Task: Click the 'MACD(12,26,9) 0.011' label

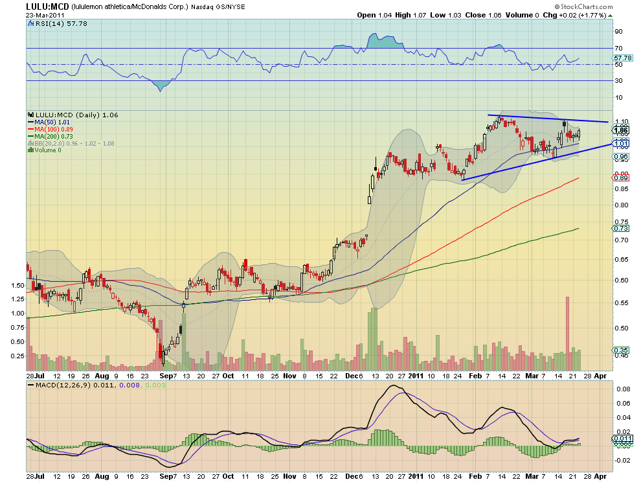Action: [75, 385]
